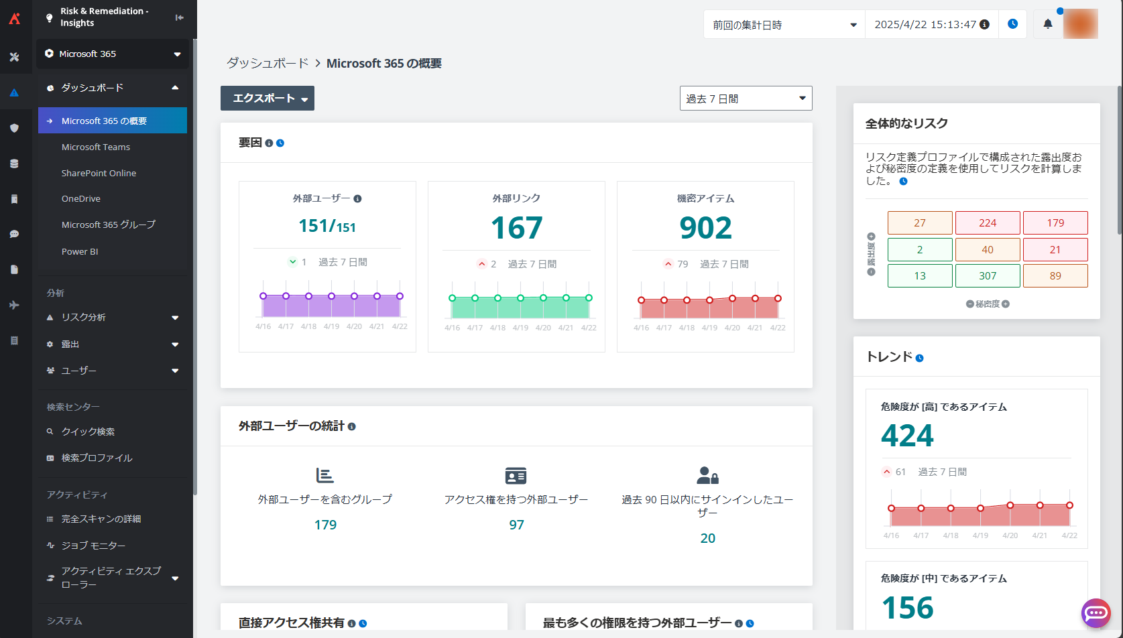Open the bottom list rail icon
1123x638 pixels.
[x=14, y=340]
